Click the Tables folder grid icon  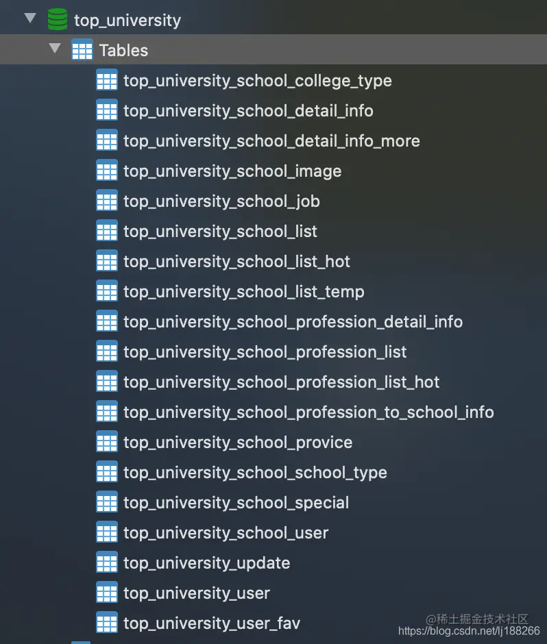[x=82, y=50]
